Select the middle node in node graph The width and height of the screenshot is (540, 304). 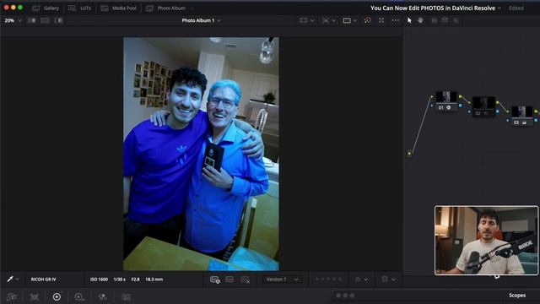[483, 106]
